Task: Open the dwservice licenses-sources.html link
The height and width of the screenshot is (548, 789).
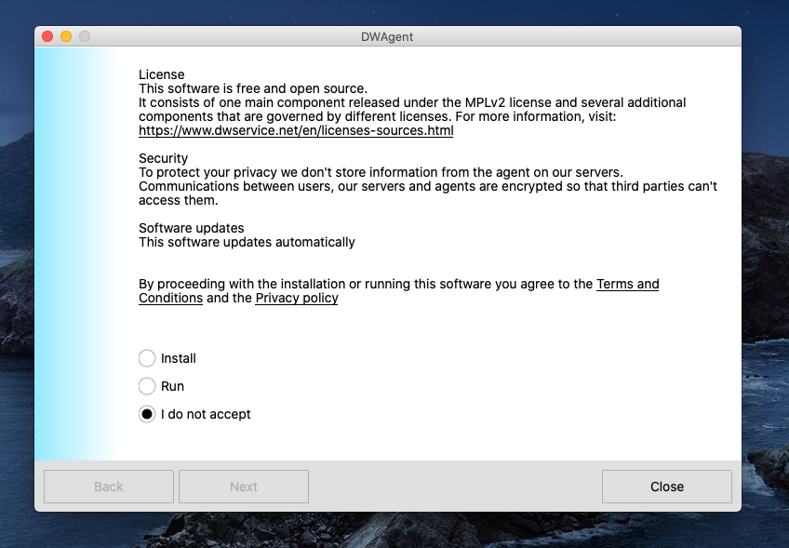Action: (x=296, y=130)
